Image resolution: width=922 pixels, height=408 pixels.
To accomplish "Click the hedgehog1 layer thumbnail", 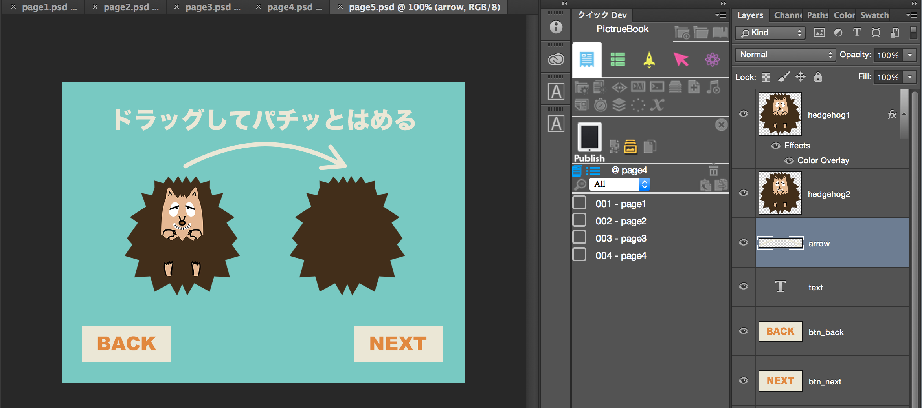I will (780, 114).
